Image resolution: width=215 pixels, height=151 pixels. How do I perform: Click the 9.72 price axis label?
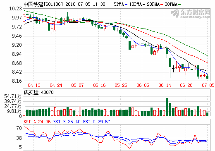coord(17,27)
